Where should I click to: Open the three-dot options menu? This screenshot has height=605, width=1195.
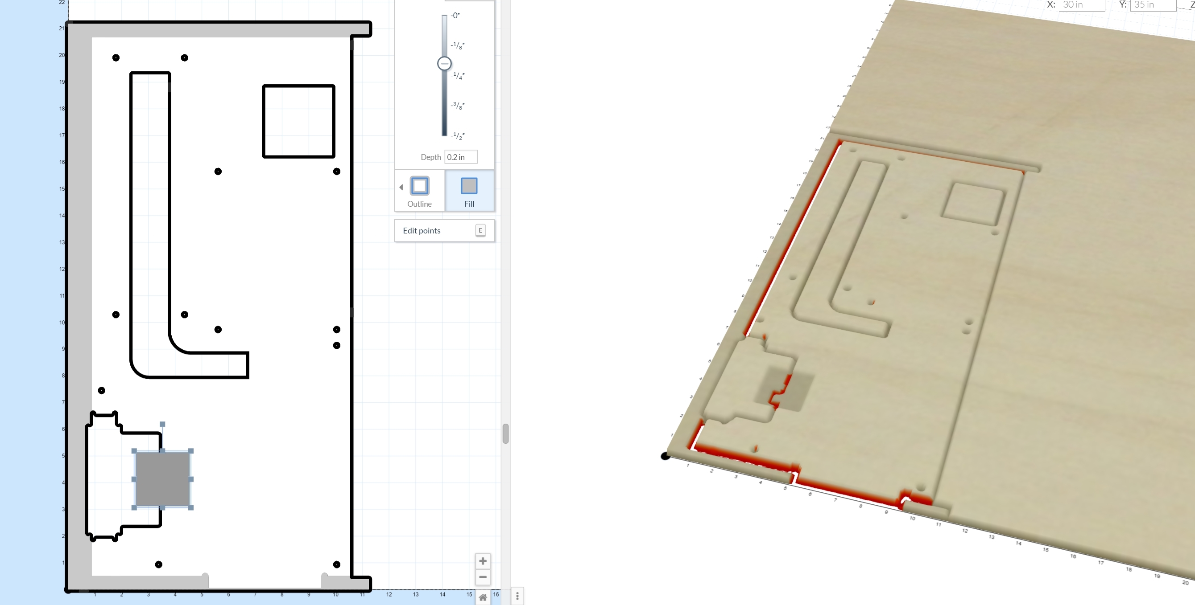pyautogui.click(x=517, y=596)
